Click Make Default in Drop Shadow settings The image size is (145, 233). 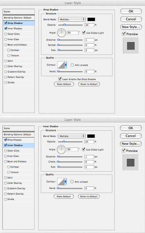[64, 84]
